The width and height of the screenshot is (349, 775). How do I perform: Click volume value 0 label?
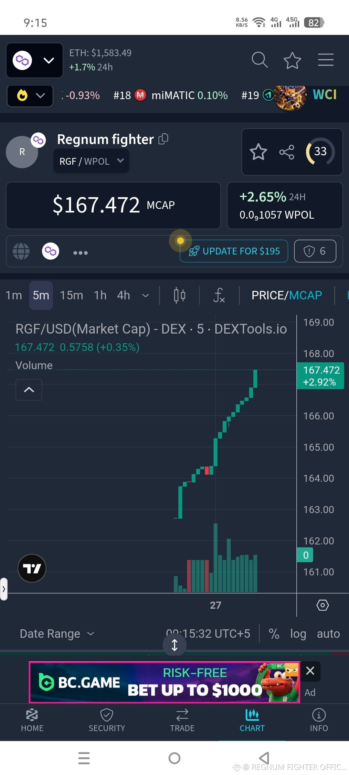[x=305, y=555]
